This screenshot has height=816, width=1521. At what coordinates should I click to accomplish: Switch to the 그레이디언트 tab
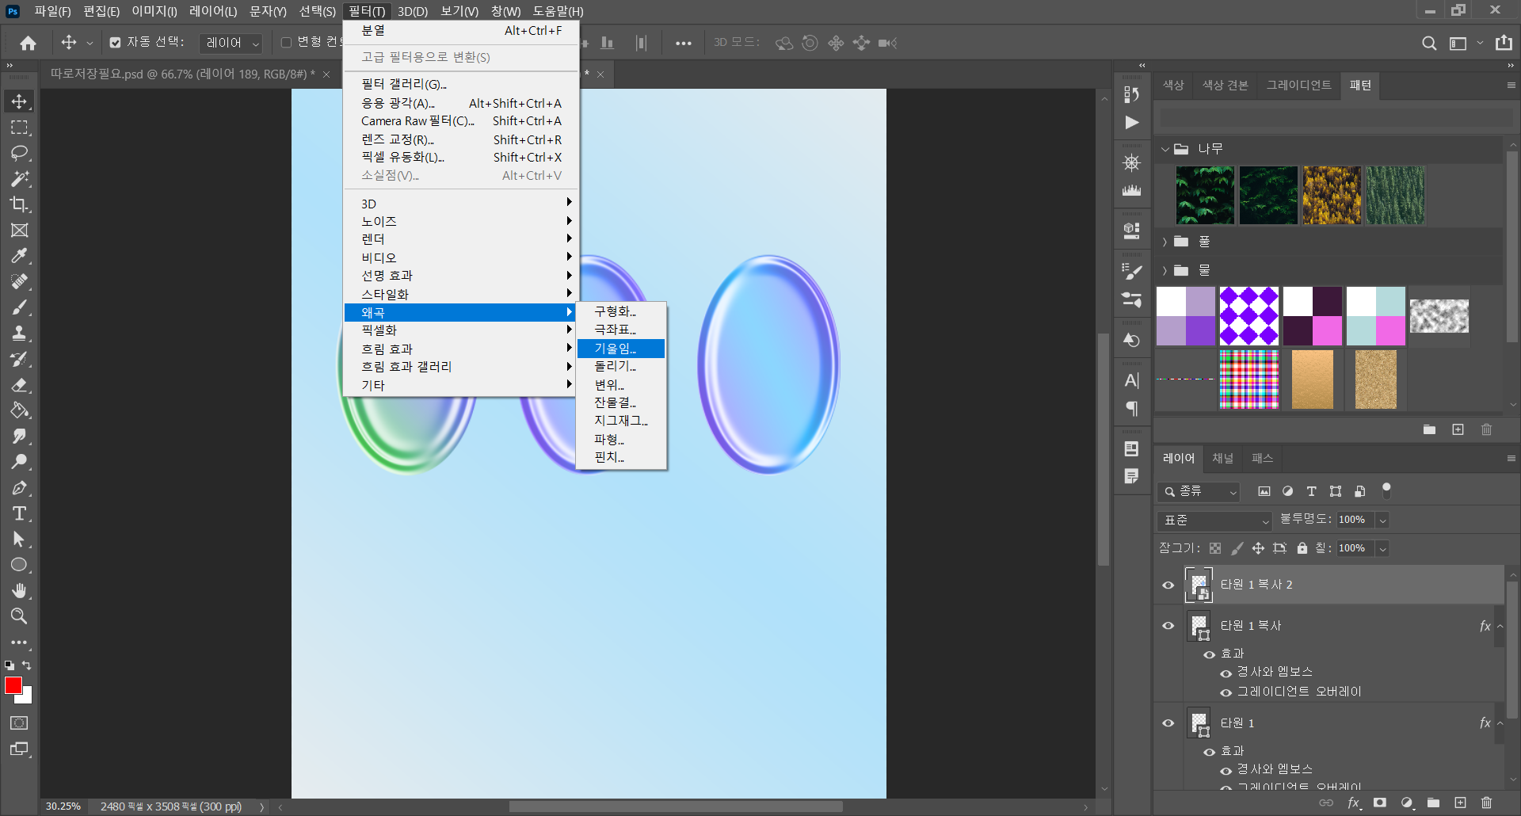click(x=1298, y=85)
